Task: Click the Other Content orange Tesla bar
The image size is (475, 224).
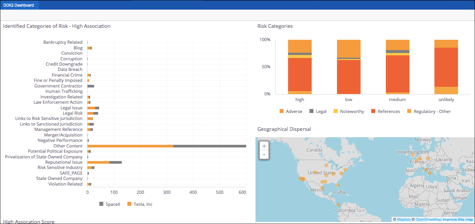Action: point(130,146)
